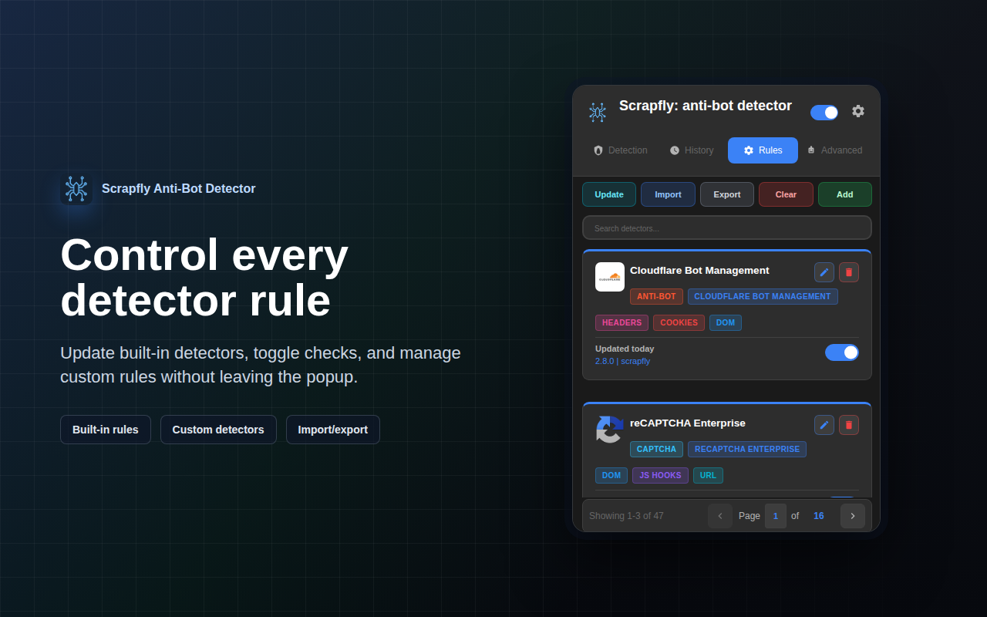The image size is (987, 617).
Task: Click the Scrapfly bug logo in popup header
Action: (598, 113)
